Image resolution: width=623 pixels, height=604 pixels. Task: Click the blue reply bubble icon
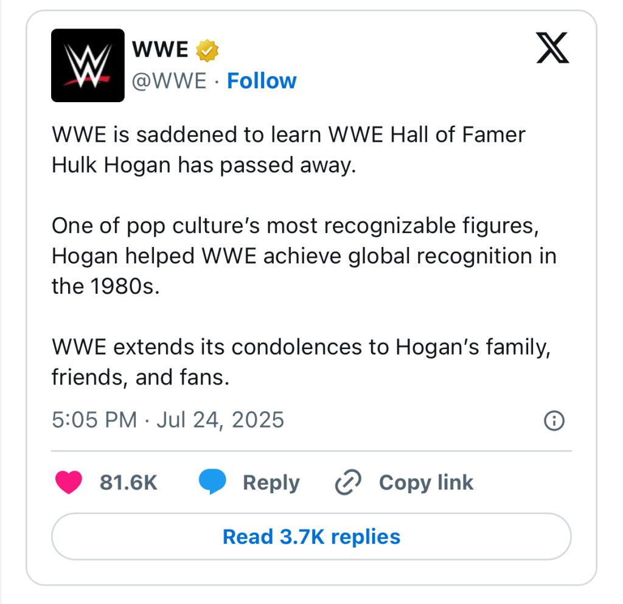click(212, 482)
